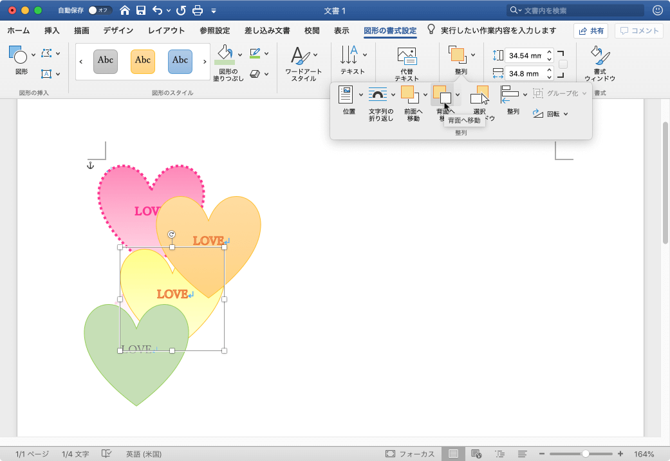
Task: Apply the gray Abc shape style
Action: [106, 62]
